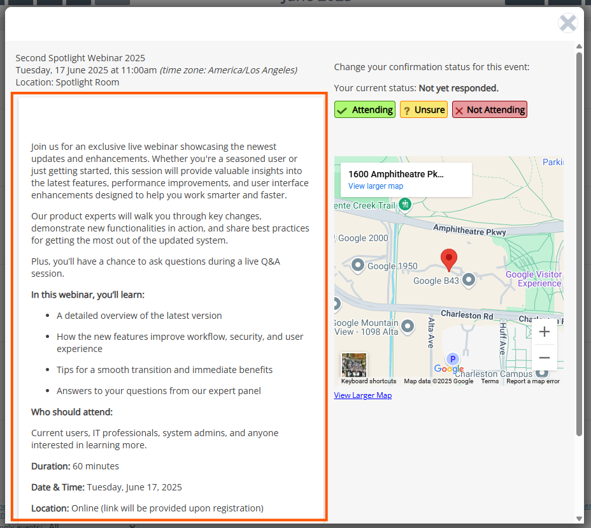Select the Google 1950 map marker
Screen dimensions: 591x528
coord(358,265)
